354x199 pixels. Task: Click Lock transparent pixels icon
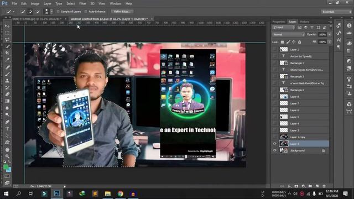pos(282,42)
